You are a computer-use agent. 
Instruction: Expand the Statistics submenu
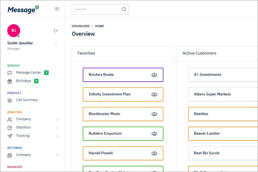(57, 128)
